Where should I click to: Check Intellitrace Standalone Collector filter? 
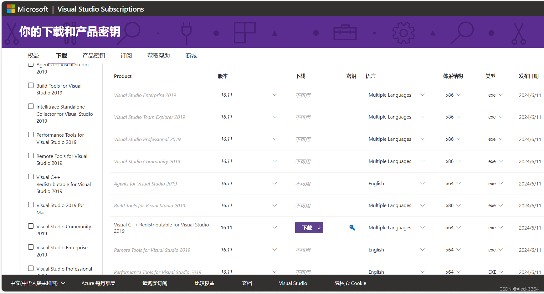point(31,106)
